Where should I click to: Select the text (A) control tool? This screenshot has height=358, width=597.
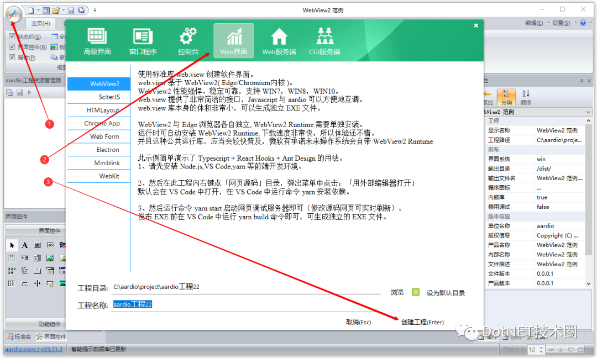(24, 245)
